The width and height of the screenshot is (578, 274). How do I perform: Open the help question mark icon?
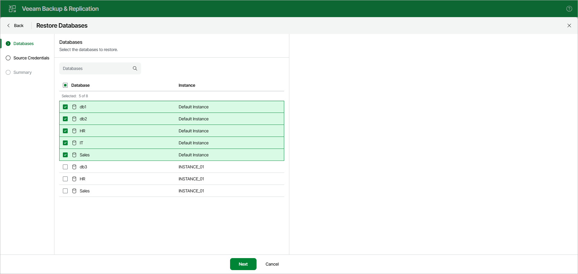tap(569, 9)
